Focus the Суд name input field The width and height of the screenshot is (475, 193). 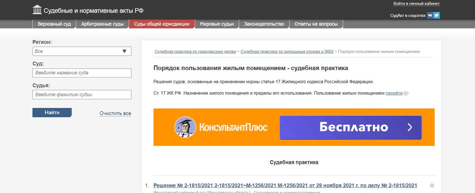[82, 73]
